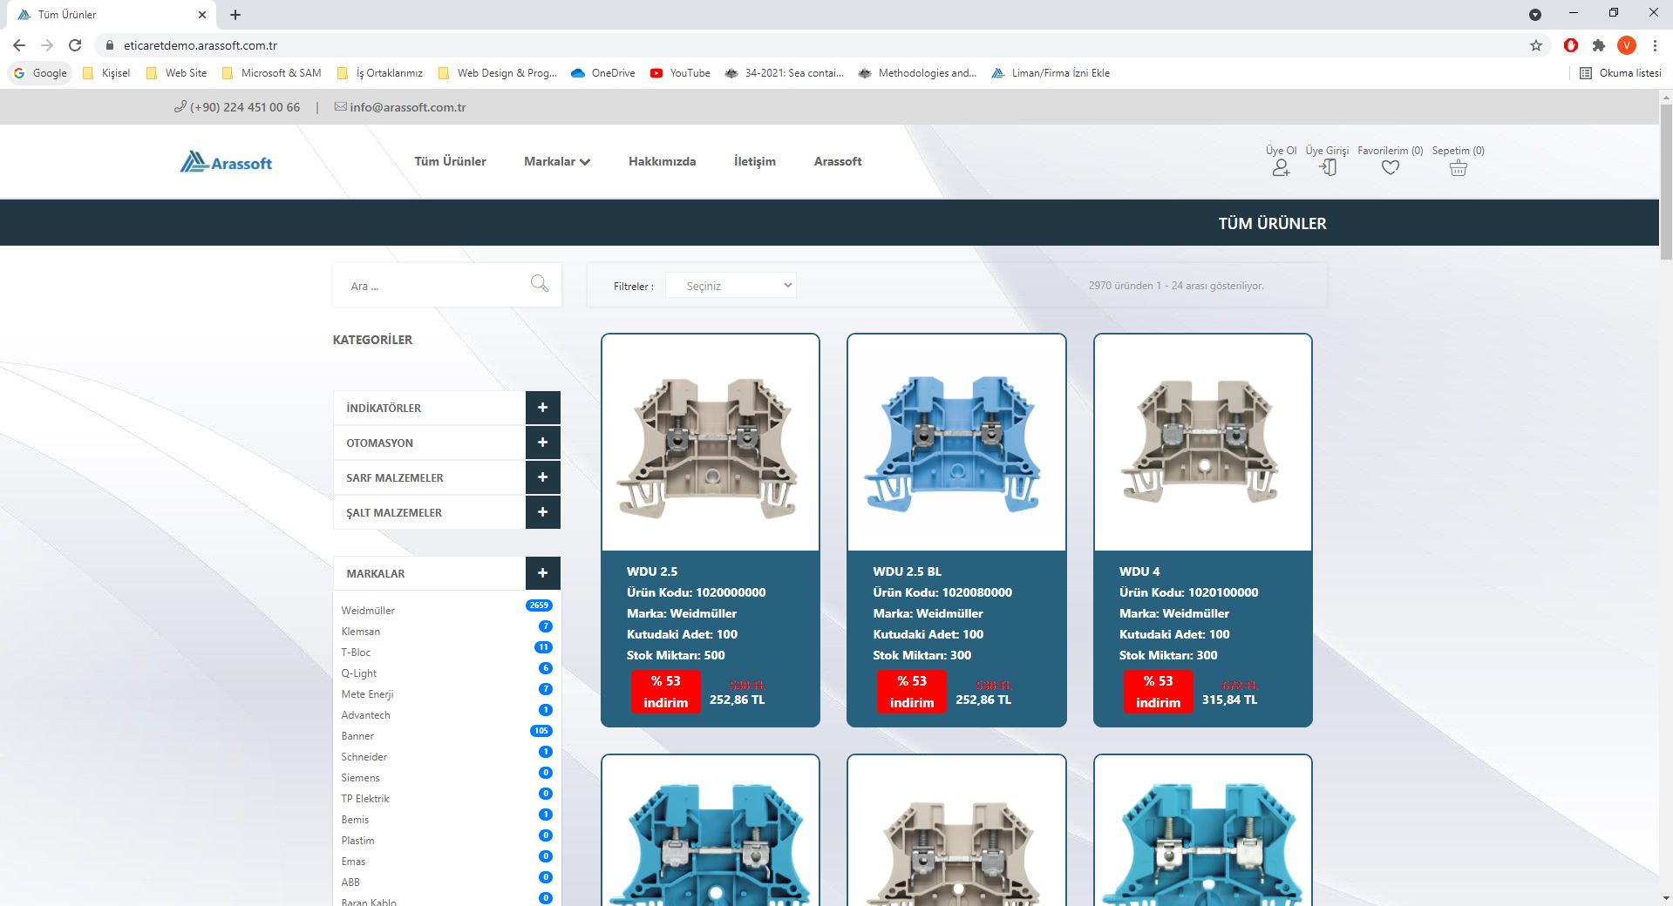Image resolution: width=1673 pixels, height=906 pixels.
Task: Open the WDU 2.5 product image
Action: coord(711,443)
